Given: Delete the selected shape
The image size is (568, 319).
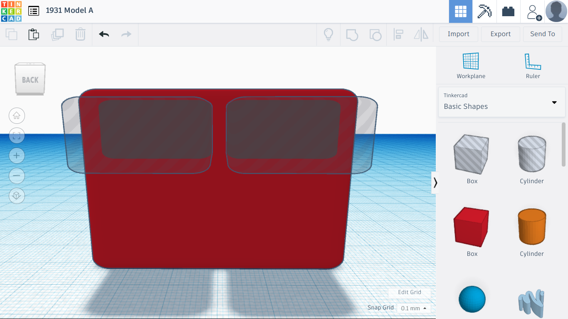Looking at the screenshot, I should (80, 34).
